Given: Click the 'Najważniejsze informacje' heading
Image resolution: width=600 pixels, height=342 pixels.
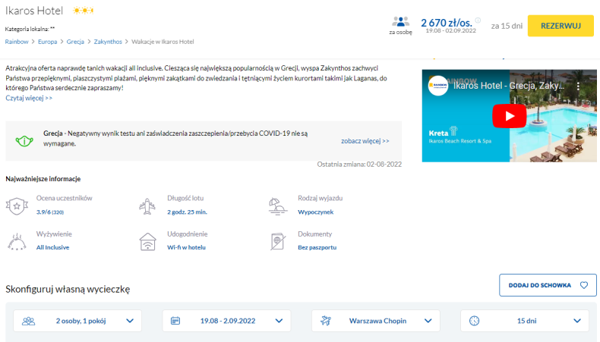Looking at the screenshot, I should [43, 179].
